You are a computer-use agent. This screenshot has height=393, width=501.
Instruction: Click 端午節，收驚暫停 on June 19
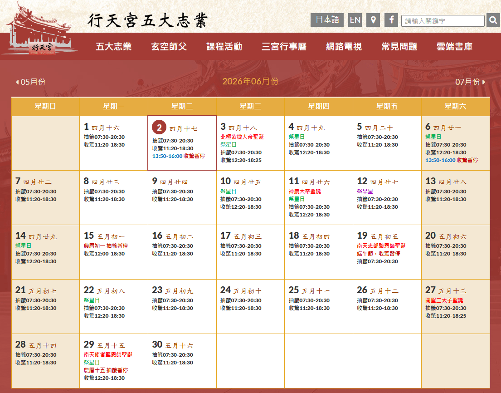tap(379, 254)
